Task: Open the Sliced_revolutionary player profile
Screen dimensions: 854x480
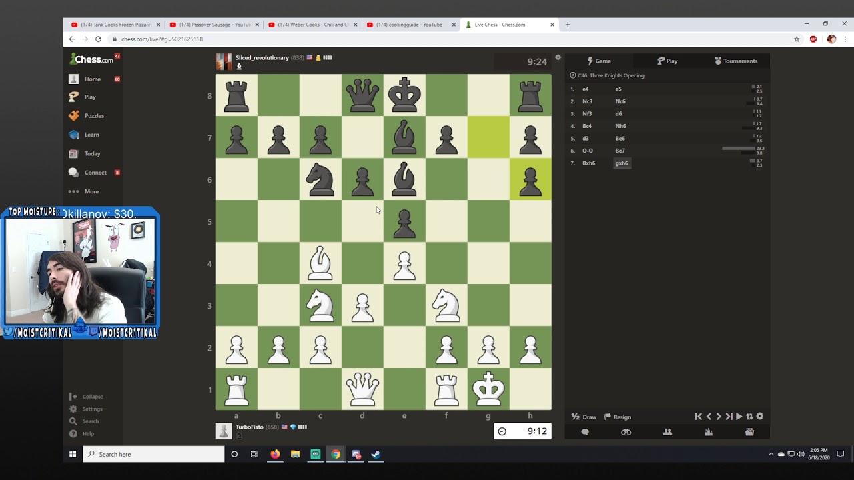Action: pyautogui.click(x=262, y=58)
